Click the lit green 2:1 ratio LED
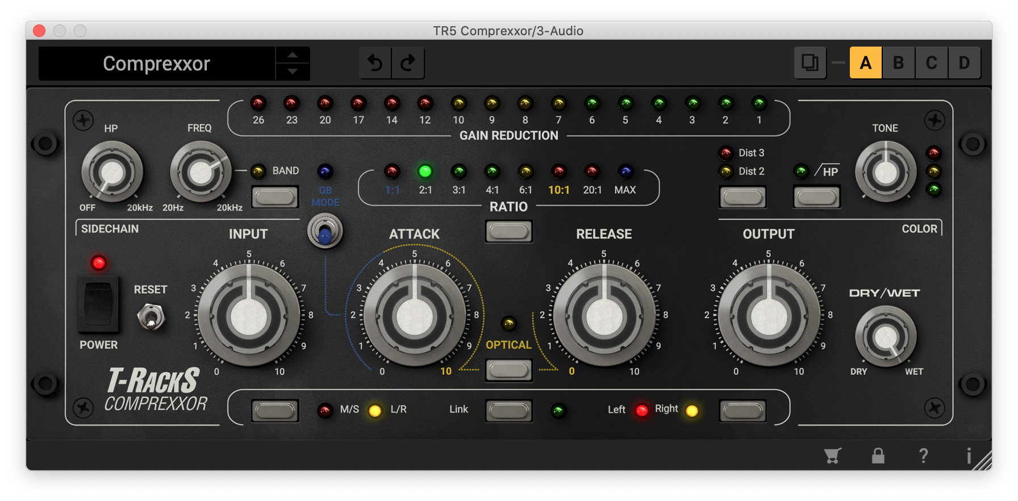 point(425,171)
